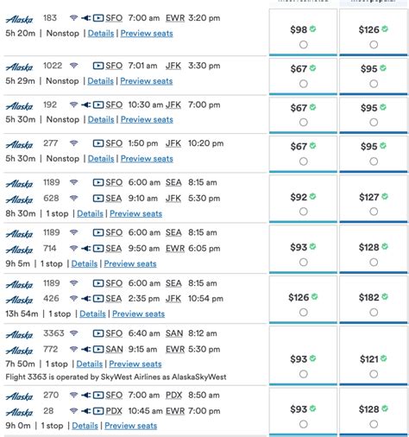
Task: Click the EWR airport code on flight 183
Action: 175,18
